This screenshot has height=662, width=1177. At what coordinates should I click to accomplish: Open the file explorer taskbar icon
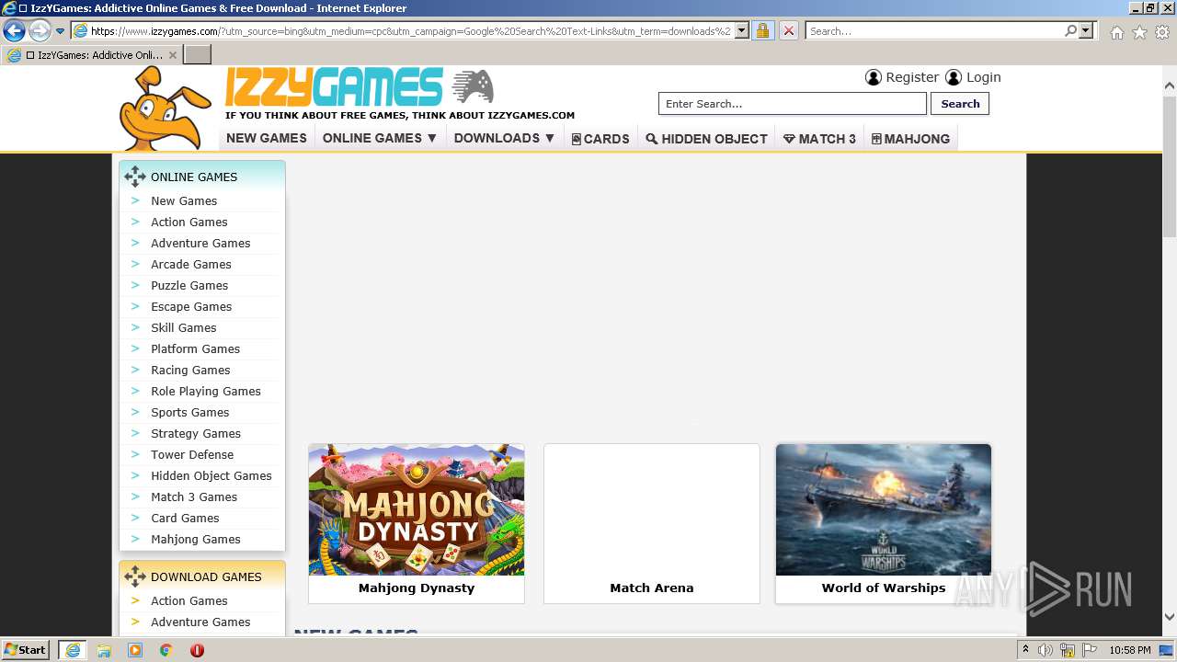(x=104, y=650)
